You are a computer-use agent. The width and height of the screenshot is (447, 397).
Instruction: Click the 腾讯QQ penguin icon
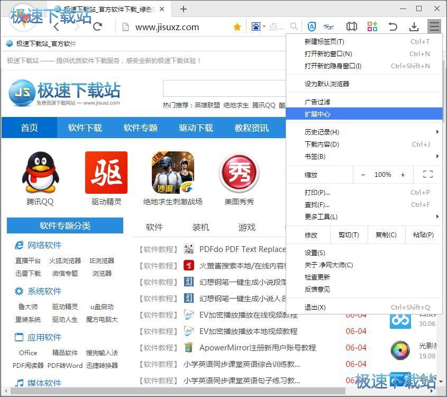click(x=40, y=172)
